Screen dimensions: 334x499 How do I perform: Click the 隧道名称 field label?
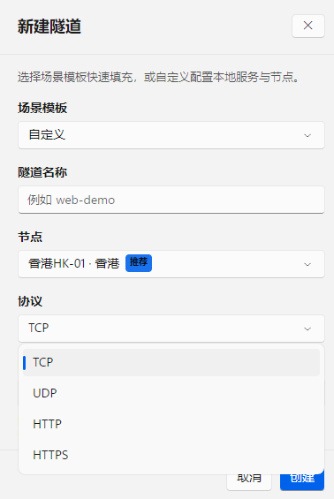[x=42, y=172]
